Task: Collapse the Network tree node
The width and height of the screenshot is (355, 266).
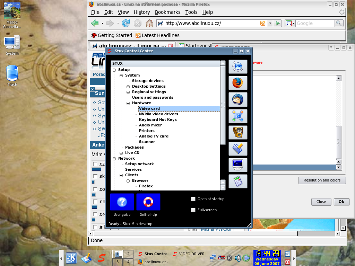Action: [x=114, y=159]
